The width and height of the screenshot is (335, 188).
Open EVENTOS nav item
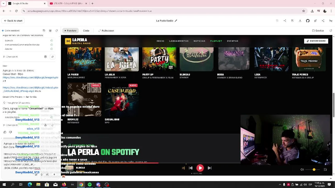232,41
